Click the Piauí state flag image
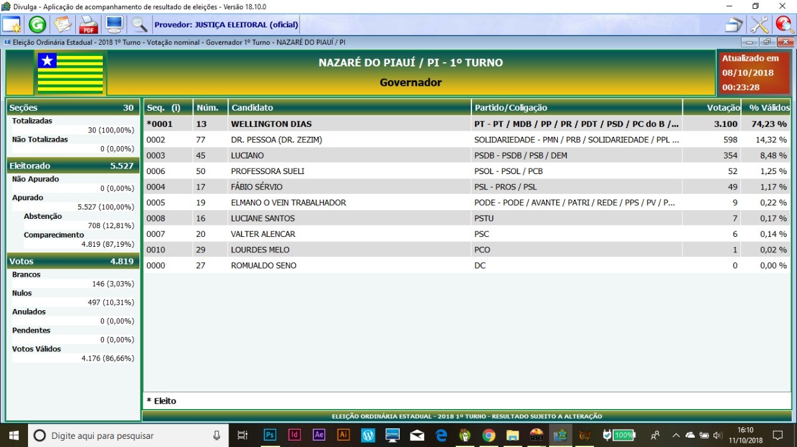This screenshot has width=797, height=447. (70, 73)
